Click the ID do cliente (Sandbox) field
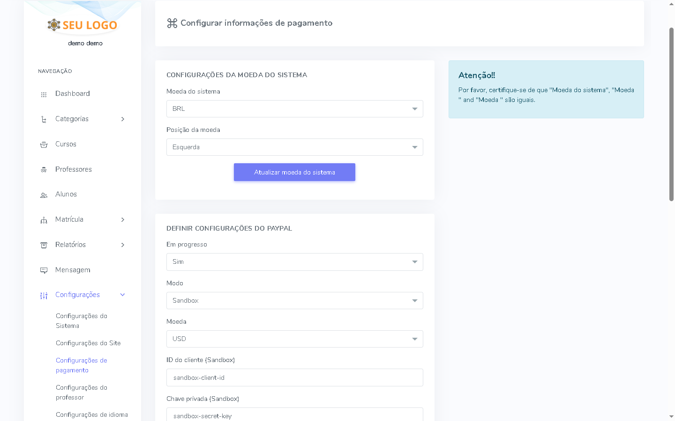 pyautogui.click(x=294, y=377)
